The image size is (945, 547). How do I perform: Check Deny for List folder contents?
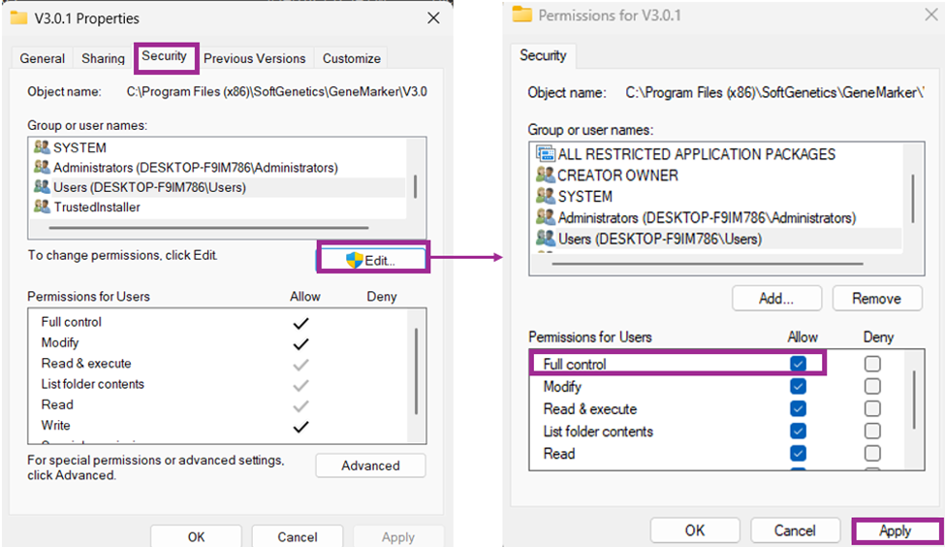point(872,431)
